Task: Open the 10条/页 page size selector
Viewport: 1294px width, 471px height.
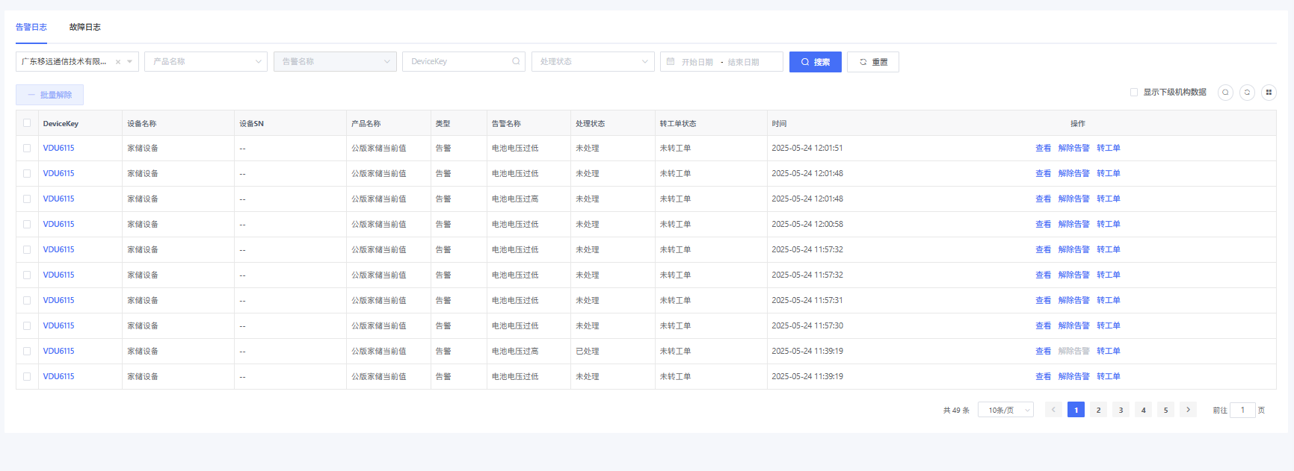Action: point(1005,410)
